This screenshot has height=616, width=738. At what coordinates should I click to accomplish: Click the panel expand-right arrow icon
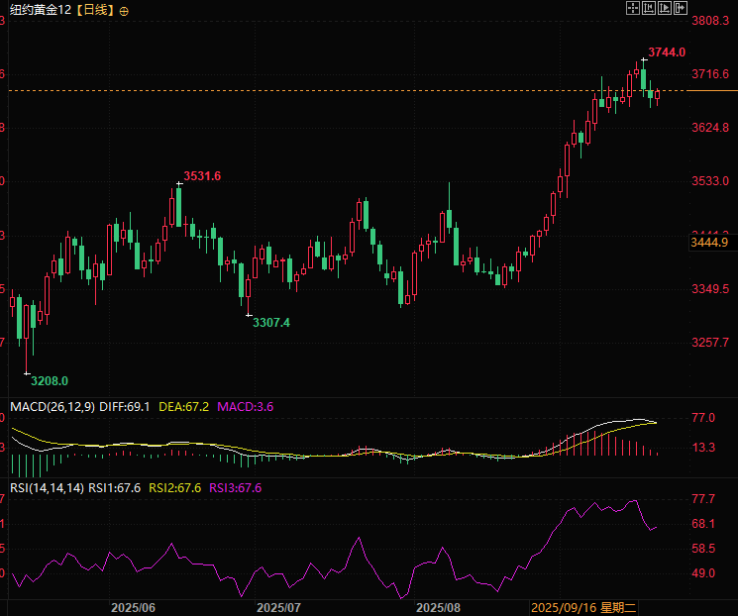[x=681, y=8]
